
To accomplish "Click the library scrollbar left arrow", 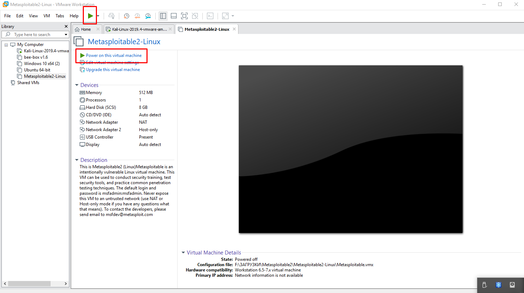I will point(5,283).
